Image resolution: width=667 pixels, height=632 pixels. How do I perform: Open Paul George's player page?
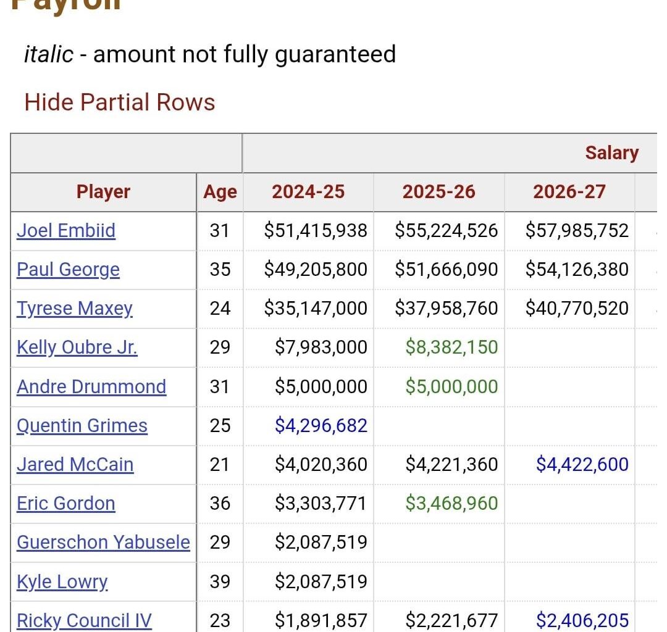tap(68, 270)
